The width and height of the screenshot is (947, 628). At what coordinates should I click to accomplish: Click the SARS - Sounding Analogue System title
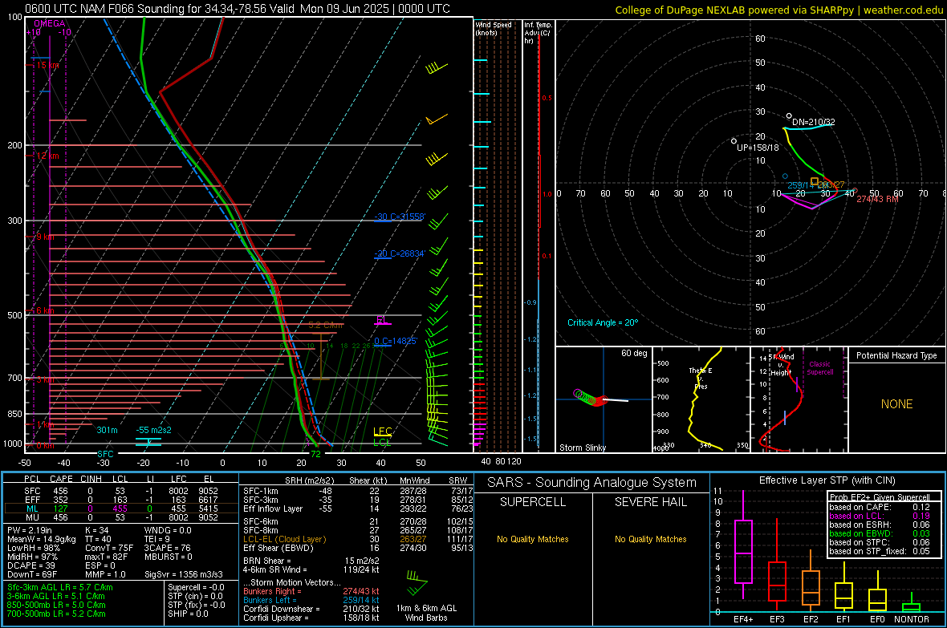[x=592, y=483]
